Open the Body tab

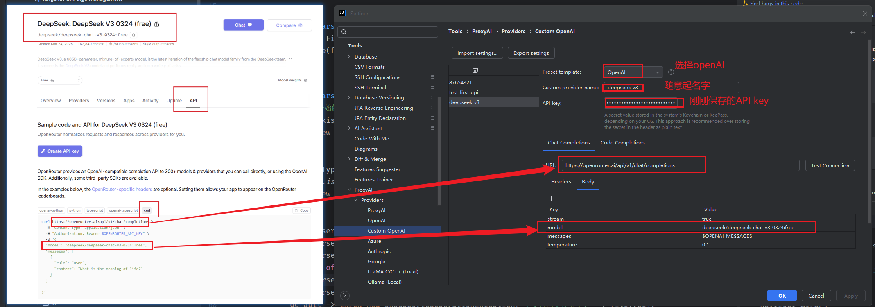coord(588,182)
